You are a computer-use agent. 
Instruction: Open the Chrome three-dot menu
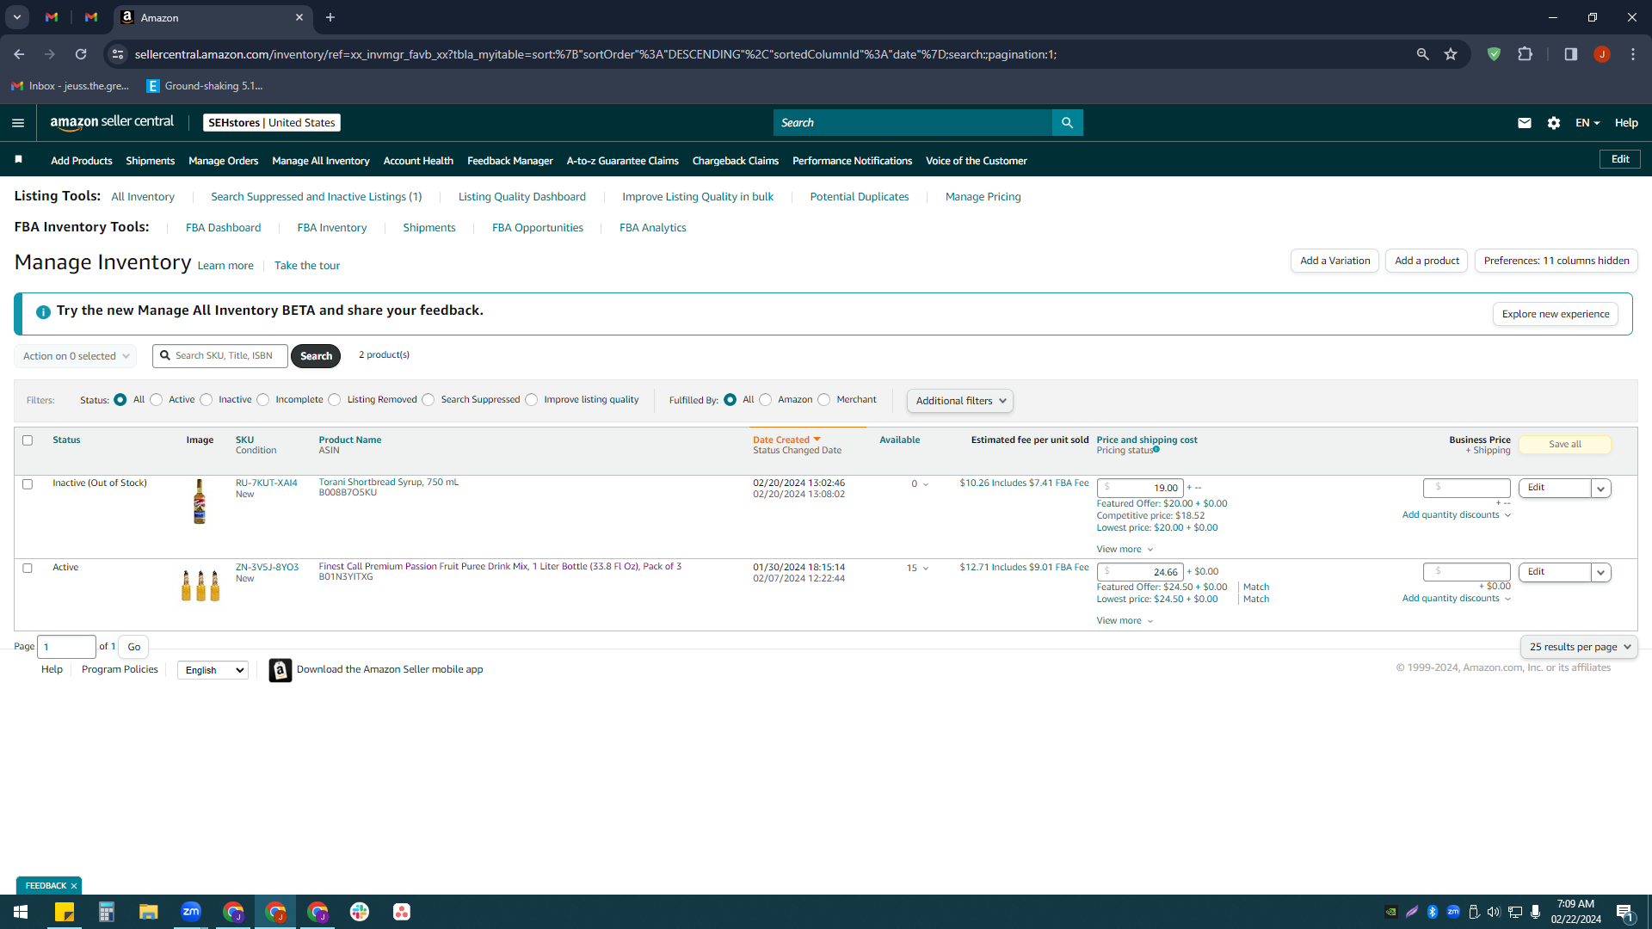(x=1632, y=54)
